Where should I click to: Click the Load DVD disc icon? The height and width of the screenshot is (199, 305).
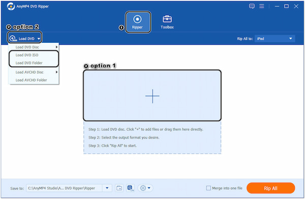(13, 38)
